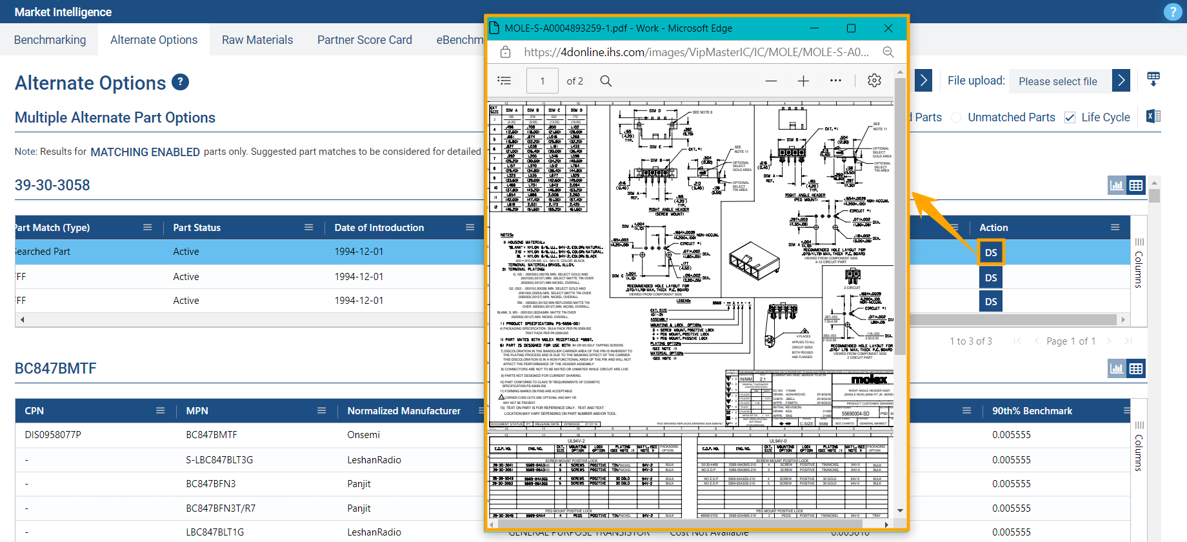Zoom in the PDF with plus button
Viewport: 1187px width, 542px height.
pyautogui.click(x=803, y=81)
